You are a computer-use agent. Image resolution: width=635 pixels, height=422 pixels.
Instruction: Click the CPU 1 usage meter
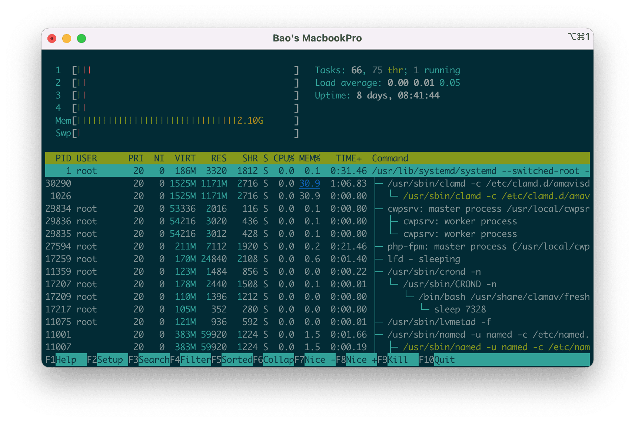coord(177,70)
